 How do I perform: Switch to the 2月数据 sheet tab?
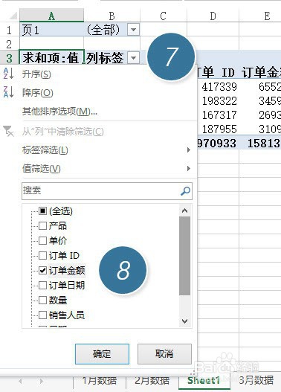tap(152, 381)
